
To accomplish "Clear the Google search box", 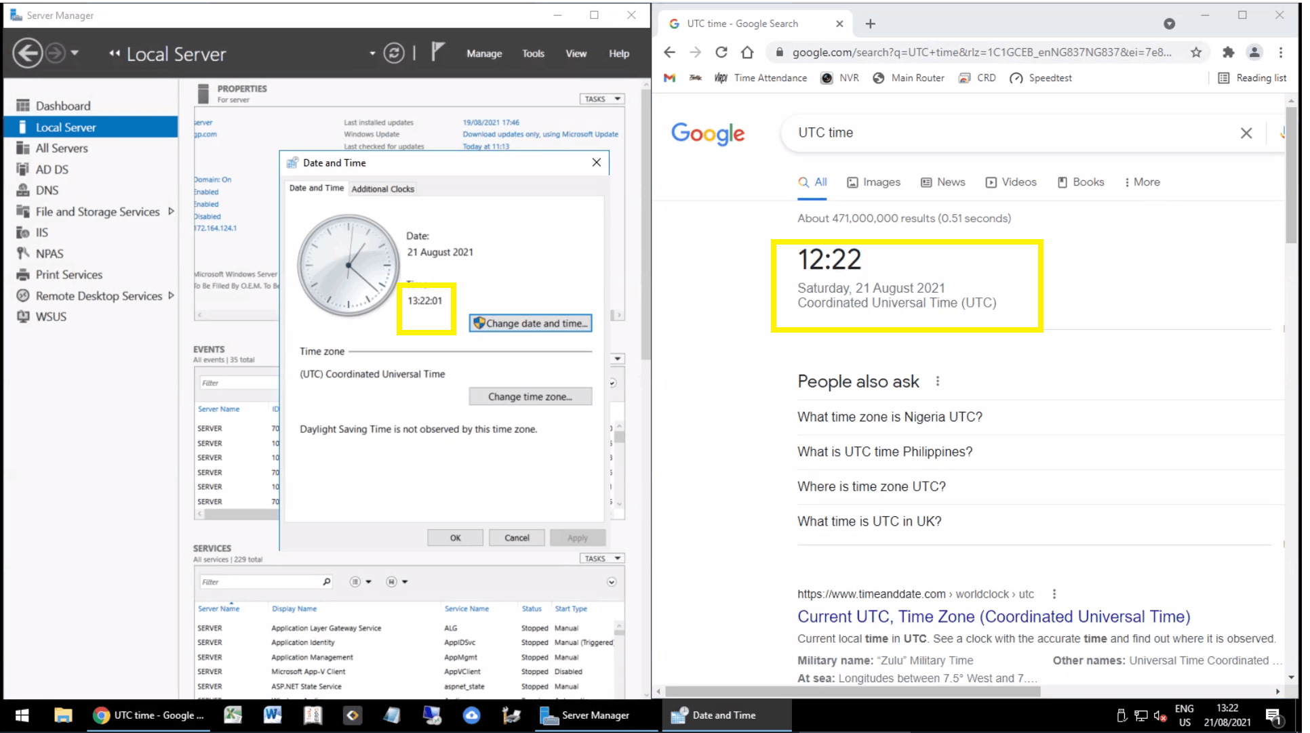I will (1246, 133).
